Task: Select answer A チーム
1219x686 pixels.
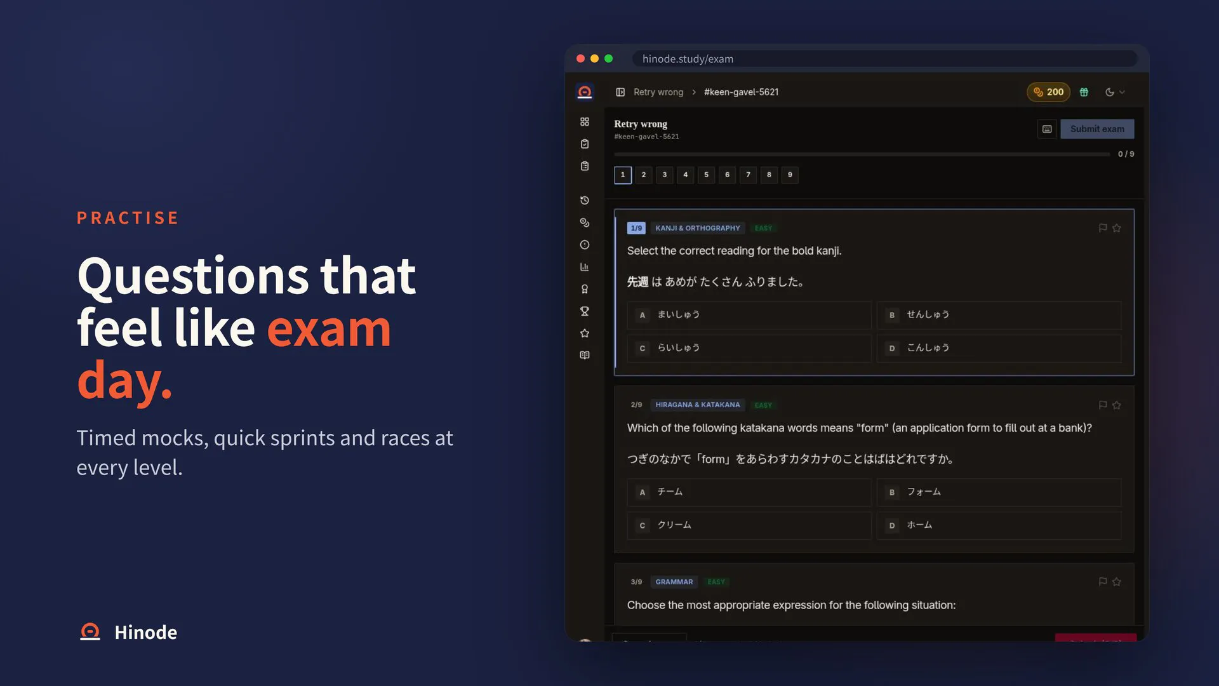Action: 749,492
